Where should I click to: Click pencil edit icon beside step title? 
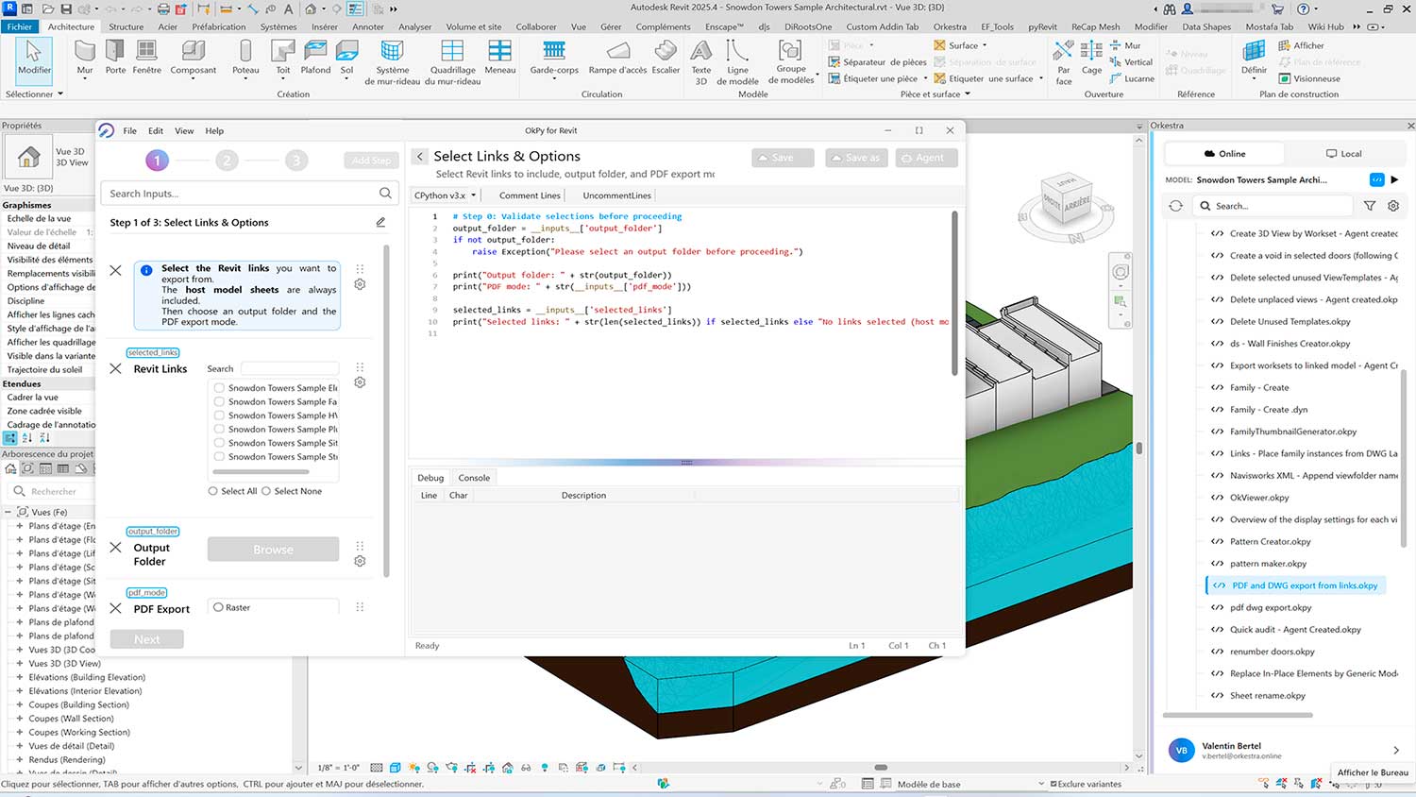[x=380, y=223]
